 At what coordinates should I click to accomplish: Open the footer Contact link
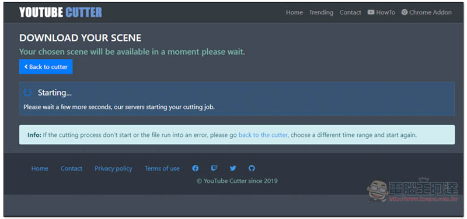71,168
